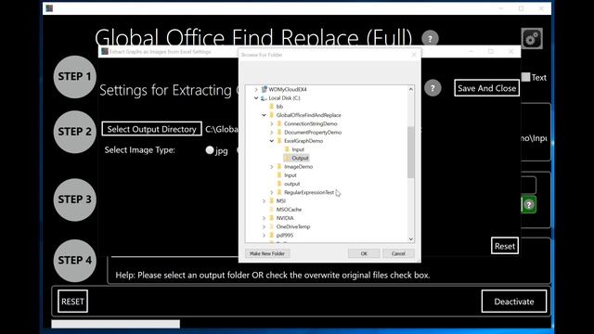Click the progress bar at the bottom

pyautogui.click(x=115, y=324)
